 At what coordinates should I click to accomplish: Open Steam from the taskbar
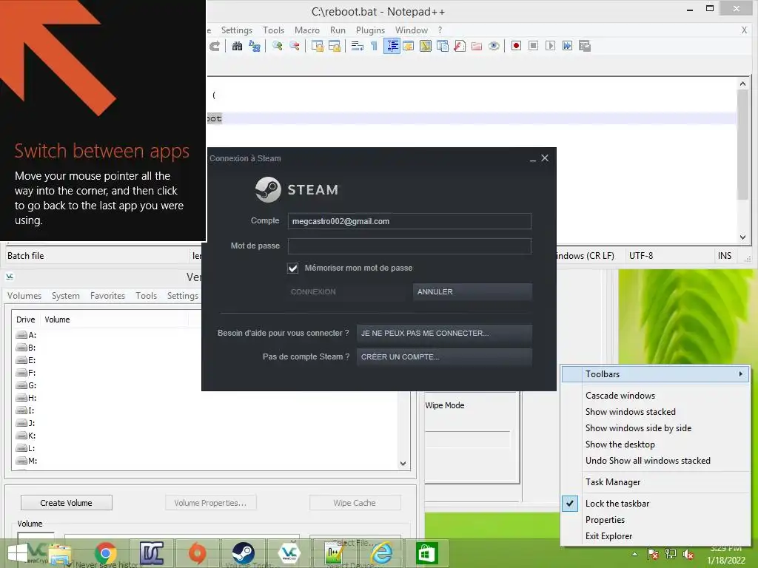point(243,553)
